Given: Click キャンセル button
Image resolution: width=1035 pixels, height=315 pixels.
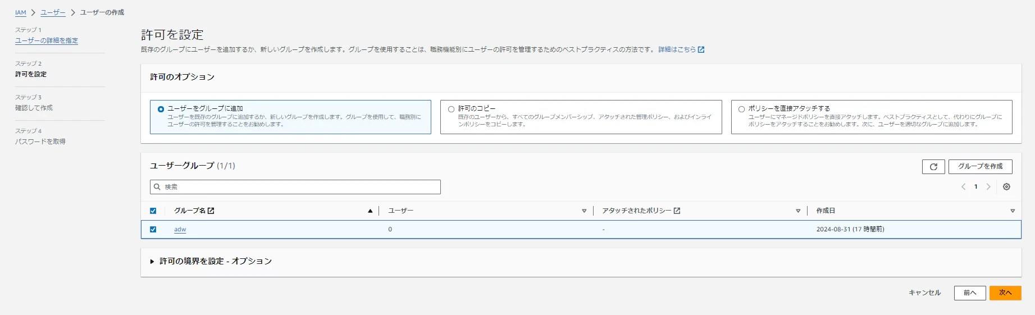Looking at the screenshot, I should 924,293.
